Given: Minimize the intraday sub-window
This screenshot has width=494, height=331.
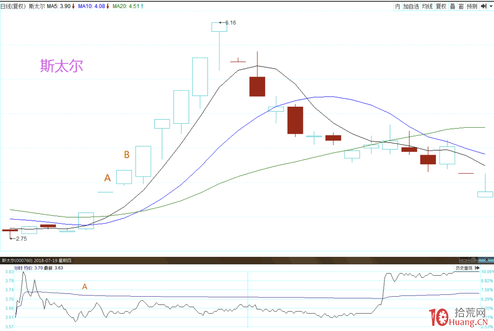Looking at the screenshot, I should [464, 260].
